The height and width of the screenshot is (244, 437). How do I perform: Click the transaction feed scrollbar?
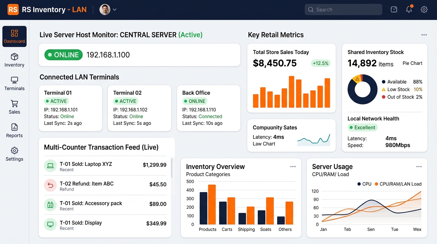[172, 168]
